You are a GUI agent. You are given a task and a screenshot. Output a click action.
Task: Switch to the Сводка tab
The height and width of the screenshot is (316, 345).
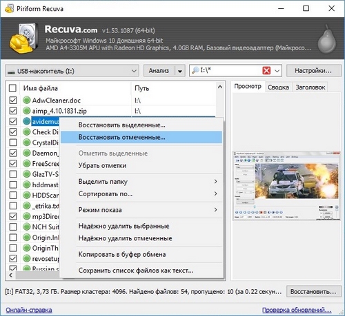tap(278, 87)
